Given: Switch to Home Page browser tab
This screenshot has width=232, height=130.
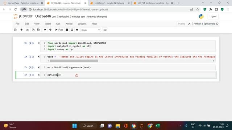Looking at the screenshot, I should [23, 3].
